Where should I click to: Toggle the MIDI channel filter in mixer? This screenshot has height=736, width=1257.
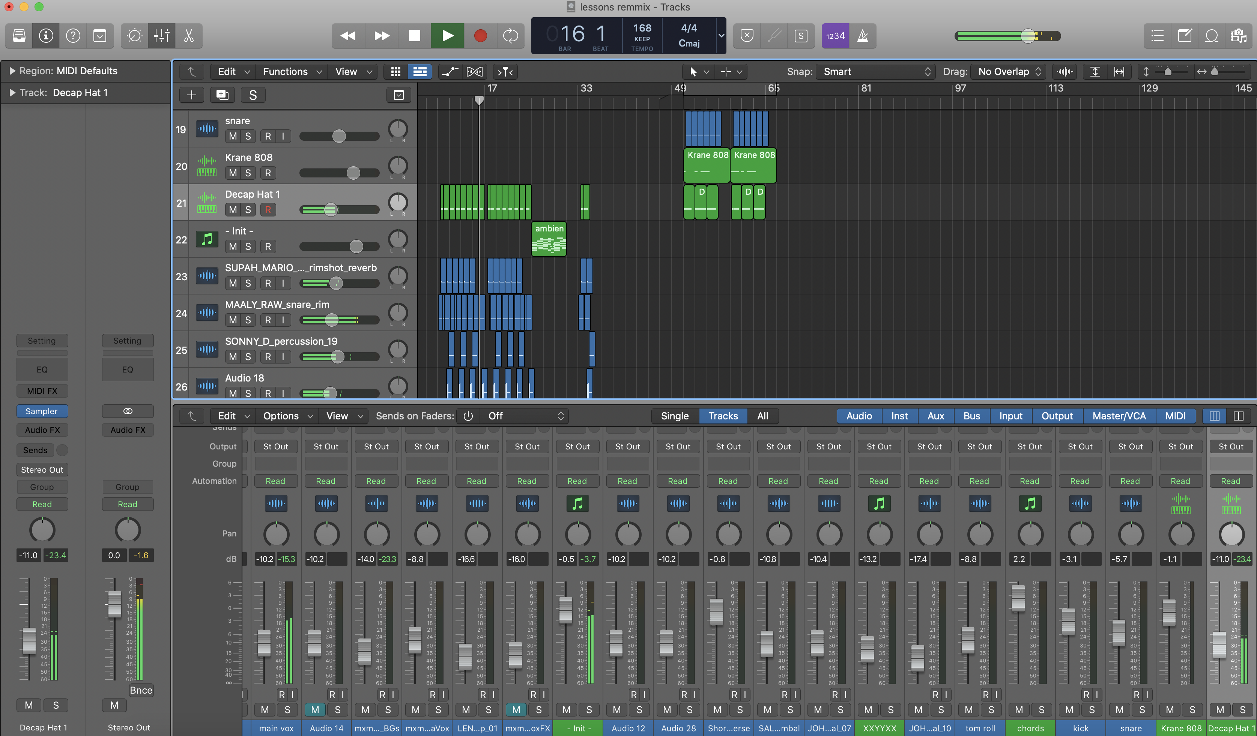coord(1175,416)
